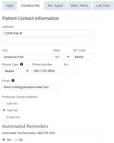Image resolution: width=114 pixels, height=143 pixels.
Task: Click the empty second address line field
Action: (48, 40)
